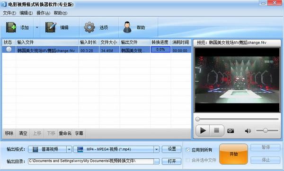Expand the arrow next to 添加

tap(37, 27)
